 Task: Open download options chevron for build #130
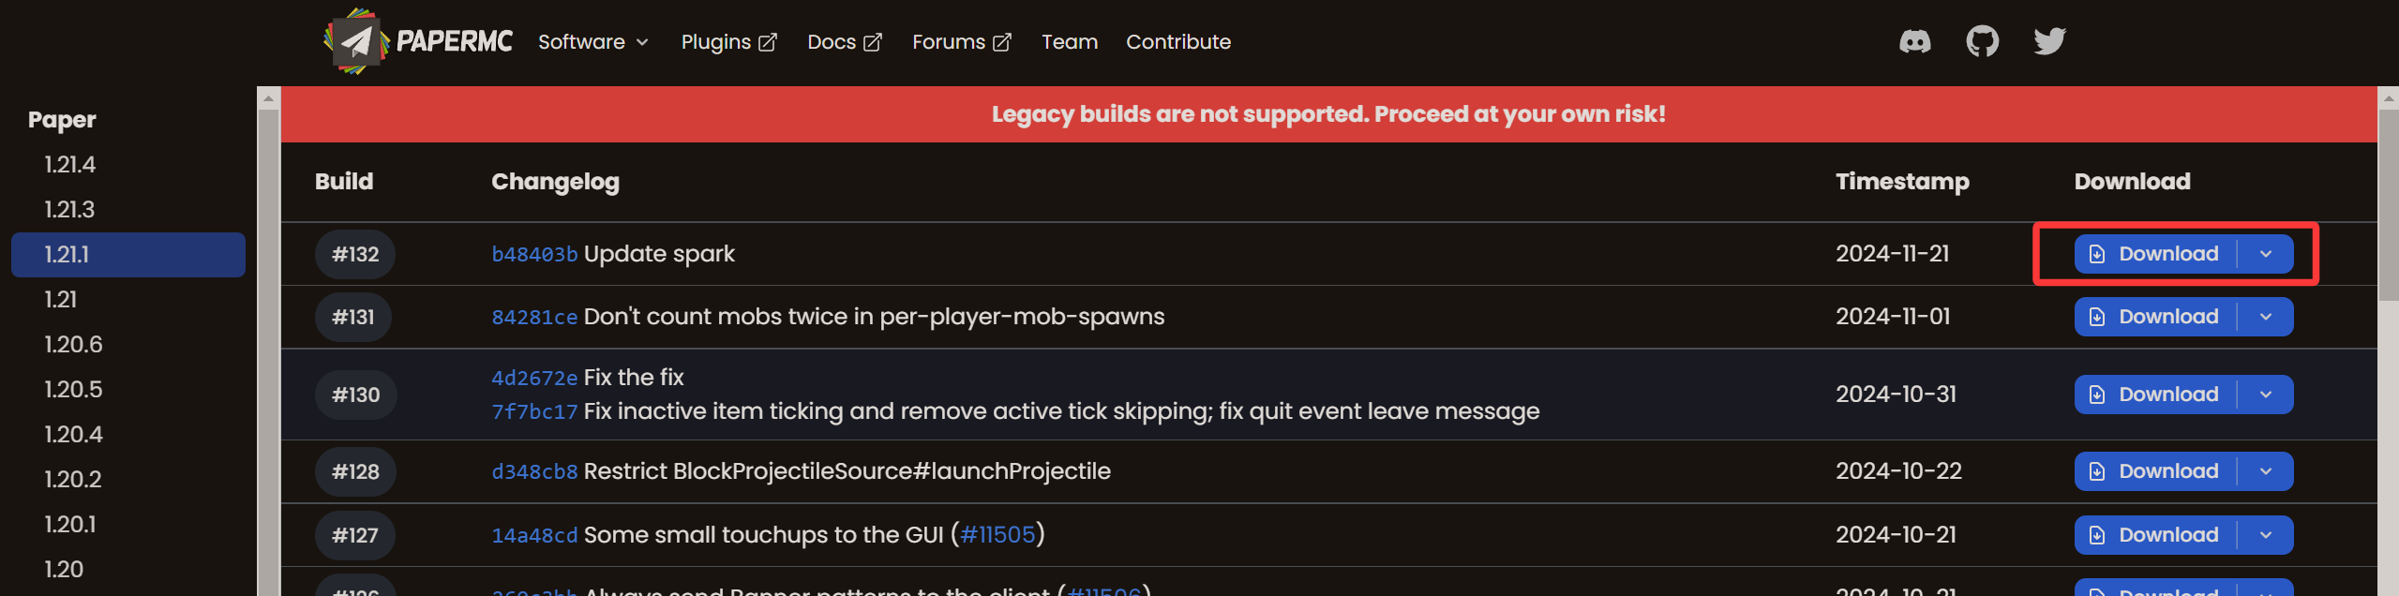pos(2266,395)
